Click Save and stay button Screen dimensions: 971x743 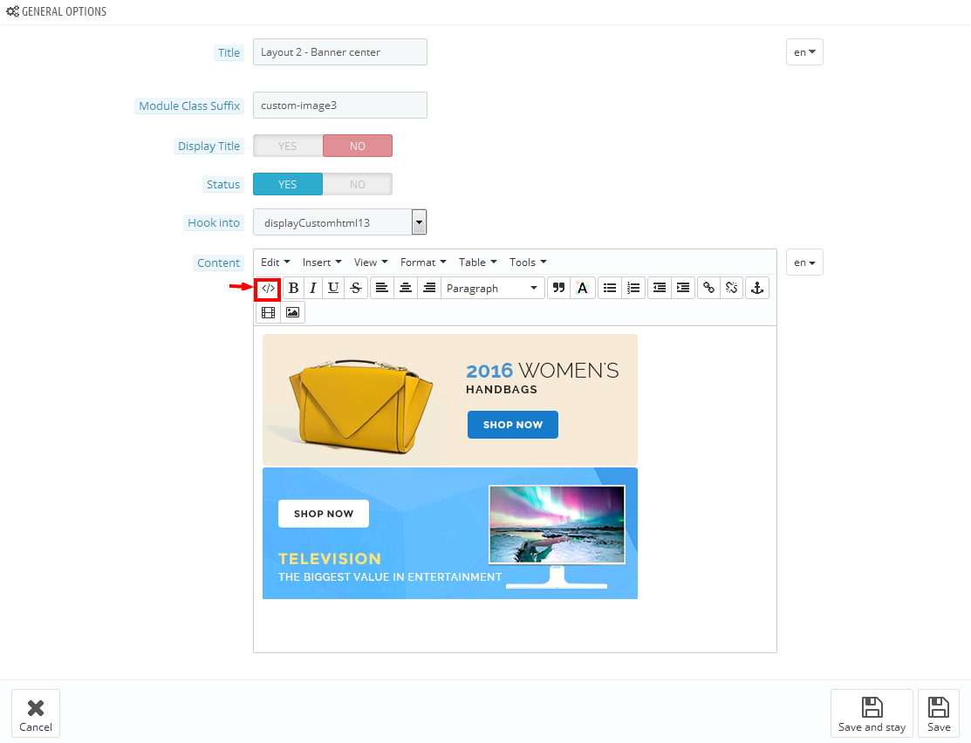tap(872, 714)
